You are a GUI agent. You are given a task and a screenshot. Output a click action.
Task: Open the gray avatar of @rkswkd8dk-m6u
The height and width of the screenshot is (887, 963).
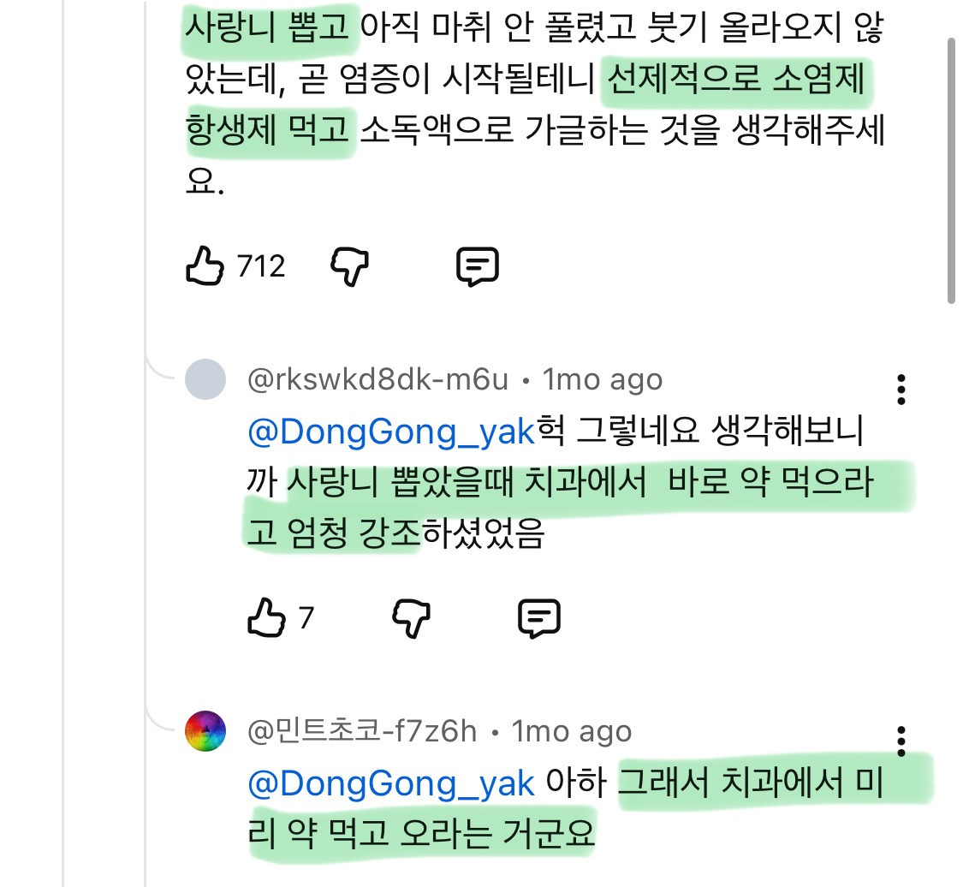(x=205, y=379)
